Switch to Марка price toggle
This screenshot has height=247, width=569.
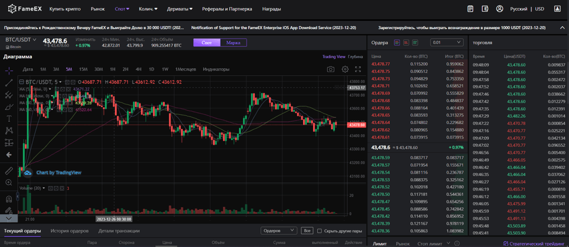(x=233, y=43)
